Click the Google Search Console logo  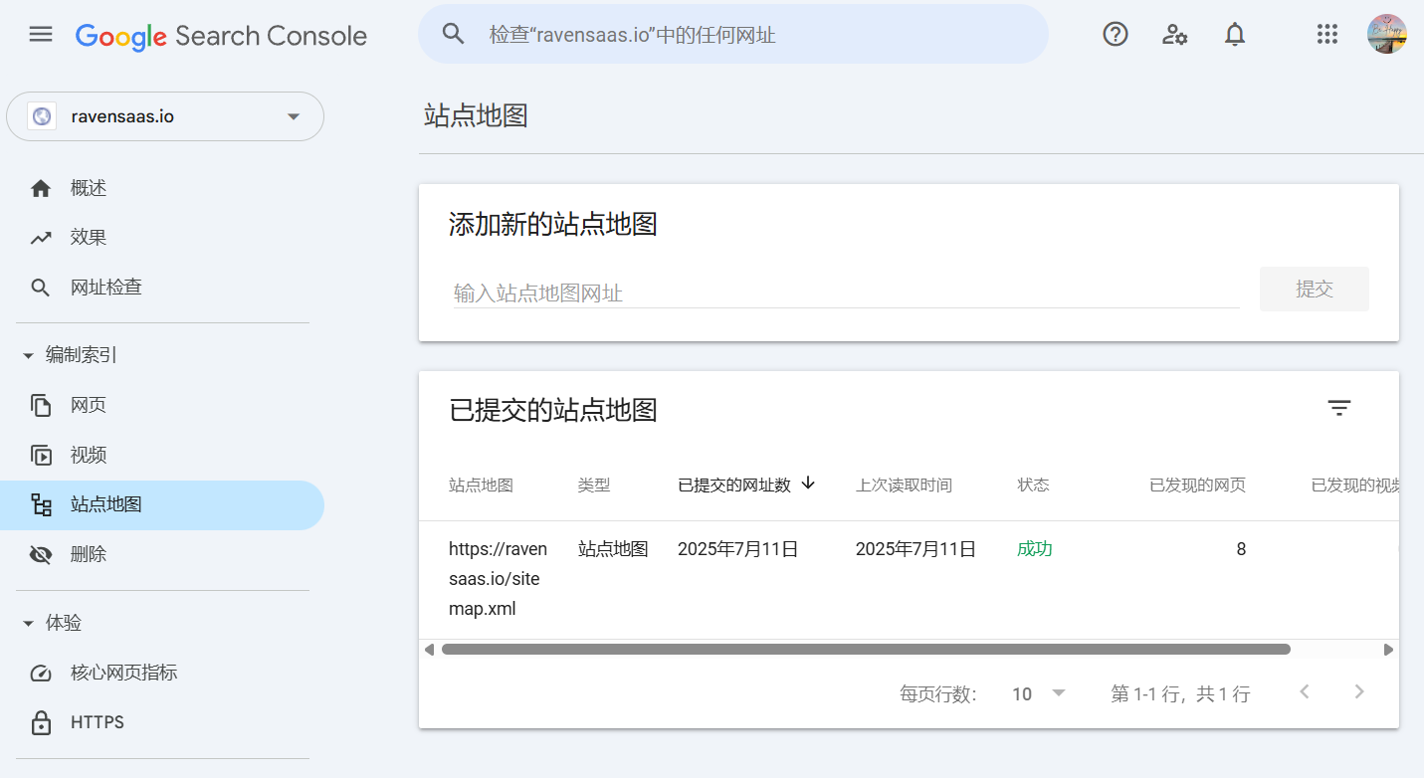pyautogui.click(x=221, y=36)
